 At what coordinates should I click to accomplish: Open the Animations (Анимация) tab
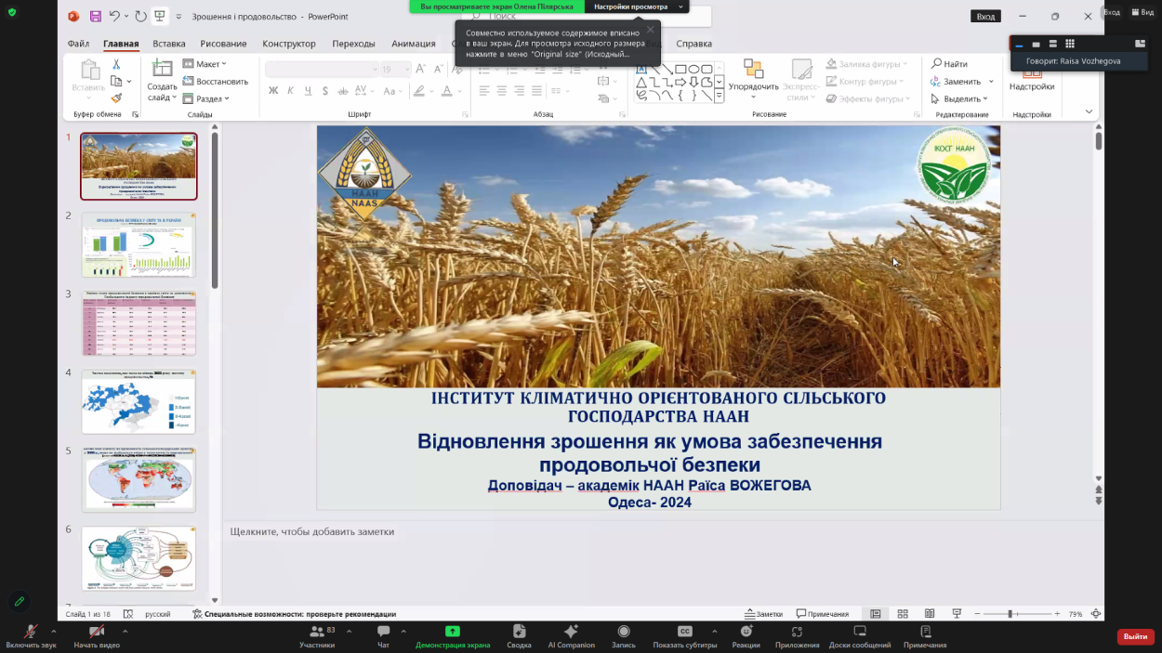(x=414, y=44)
